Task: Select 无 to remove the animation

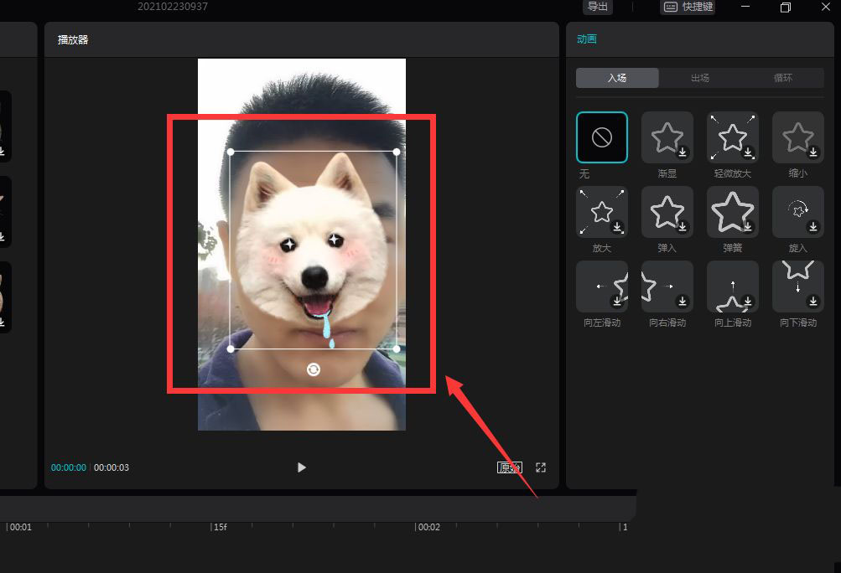Action: tap(602, 137)
